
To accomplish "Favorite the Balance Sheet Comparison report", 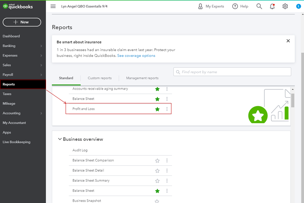I will [x=157, y=160].
